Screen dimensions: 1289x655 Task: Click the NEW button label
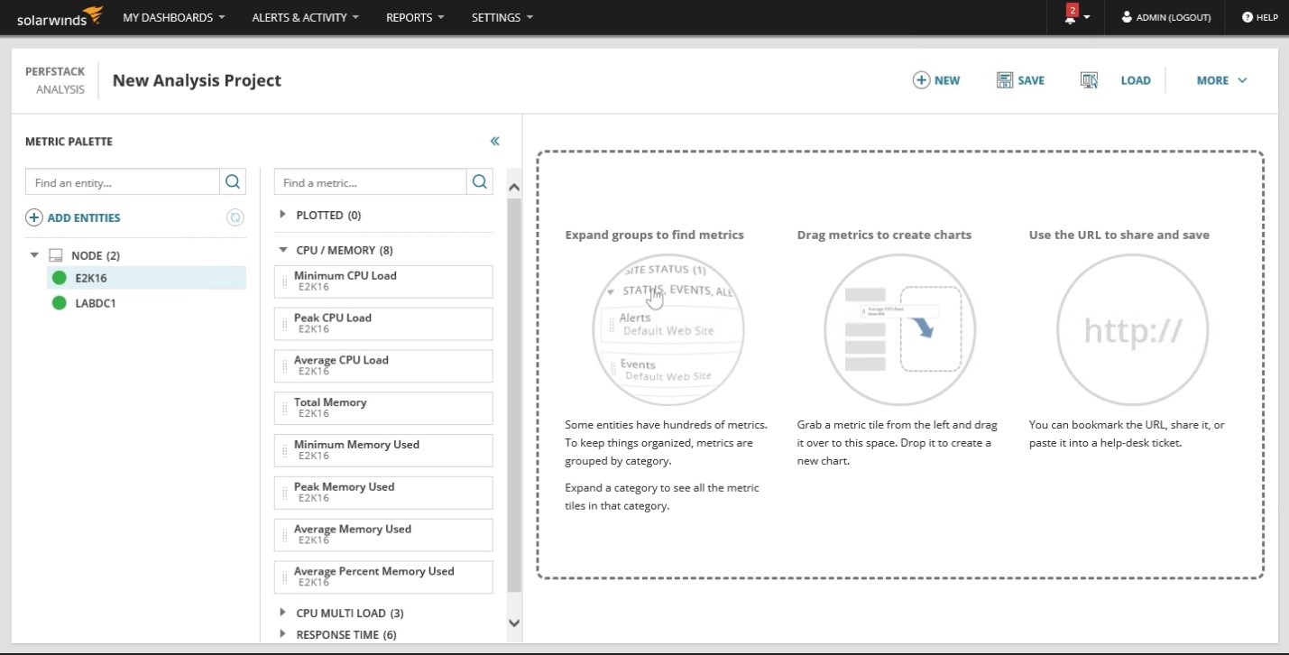coord(947,80)
